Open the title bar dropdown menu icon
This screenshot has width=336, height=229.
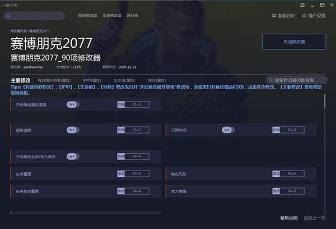[x=303, y=4]
